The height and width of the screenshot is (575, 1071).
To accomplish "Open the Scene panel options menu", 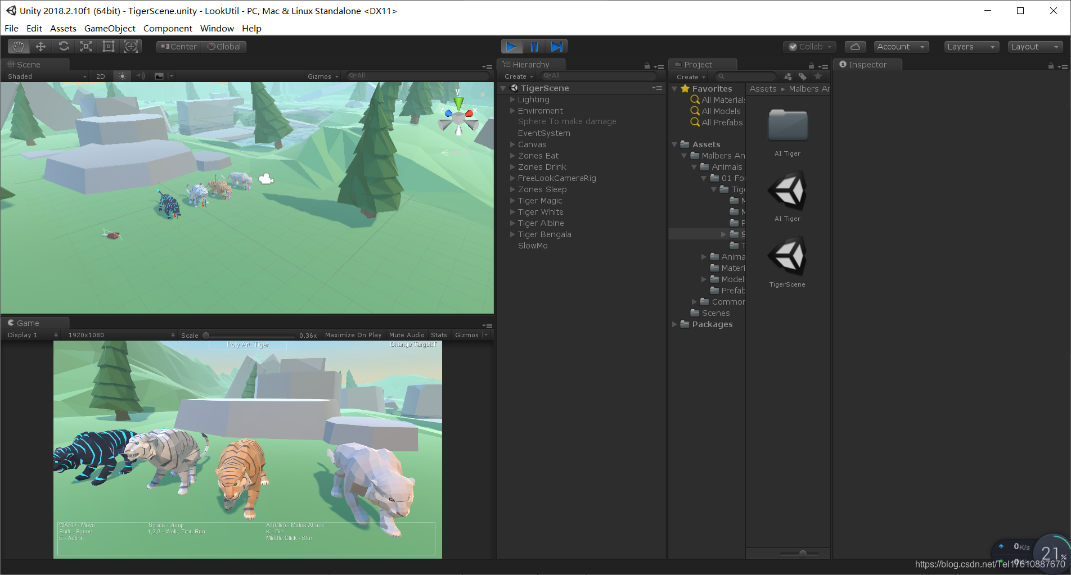I will (x=487, y=66).
